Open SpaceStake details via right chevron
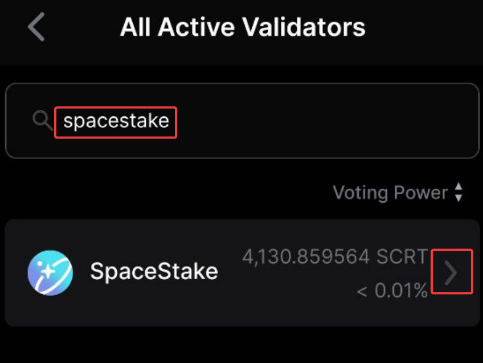 (x=451, y=272)
